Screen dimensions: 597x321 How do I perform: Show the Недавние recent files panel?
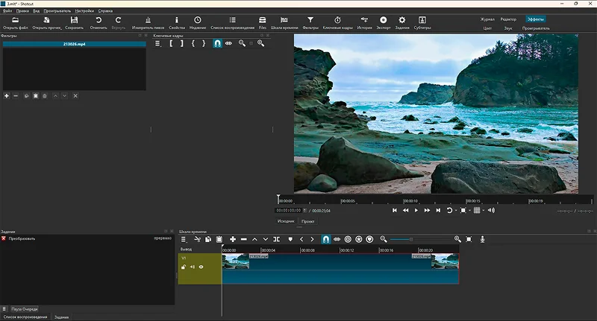pos(198,23)
